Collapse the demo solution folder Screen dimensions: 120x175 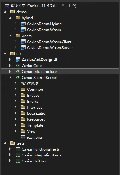[x=5, y=12]
